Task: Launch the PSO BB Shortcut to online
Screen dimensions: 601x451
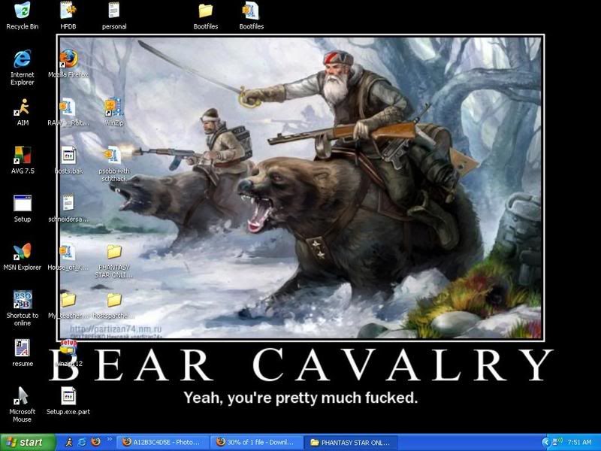Action: point(23,300)
